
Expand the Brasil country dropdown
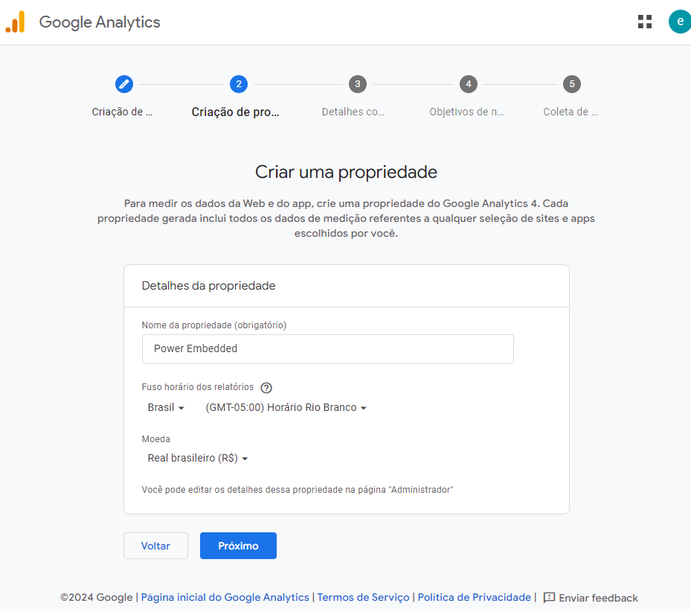pos(166,408)
